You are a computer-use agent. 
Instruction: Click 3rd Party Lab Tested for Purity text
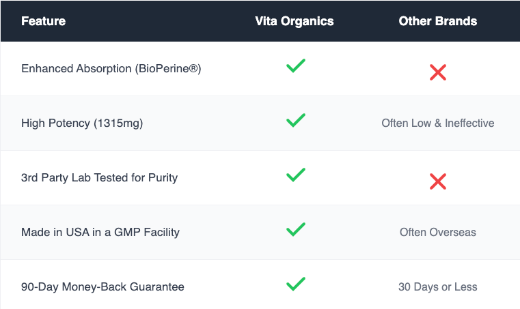pyautogui.click(x=100, y=178)
